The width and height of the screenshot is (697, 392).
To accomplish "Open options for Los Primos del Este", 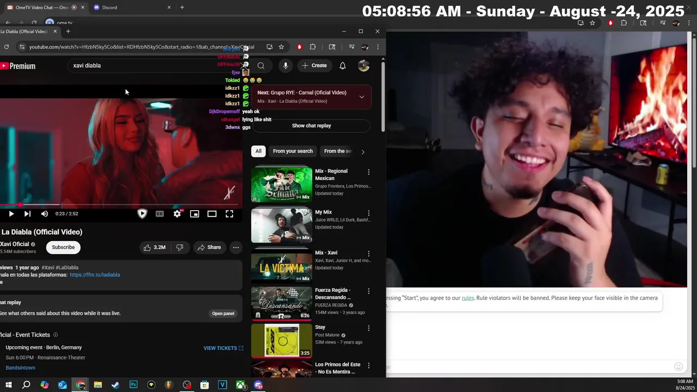I will click(x=369, y=365).
